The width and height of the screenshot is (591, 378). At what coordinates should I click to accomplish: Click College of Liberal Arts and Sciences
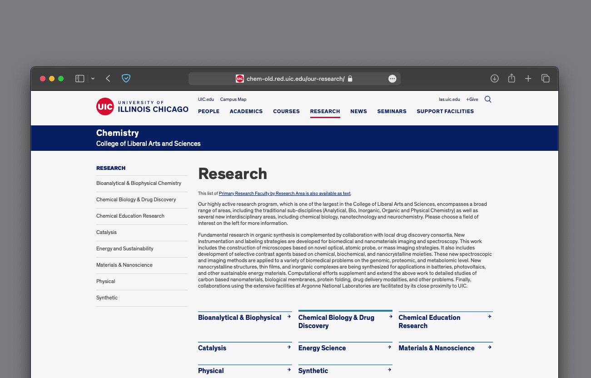pos(149,144)
